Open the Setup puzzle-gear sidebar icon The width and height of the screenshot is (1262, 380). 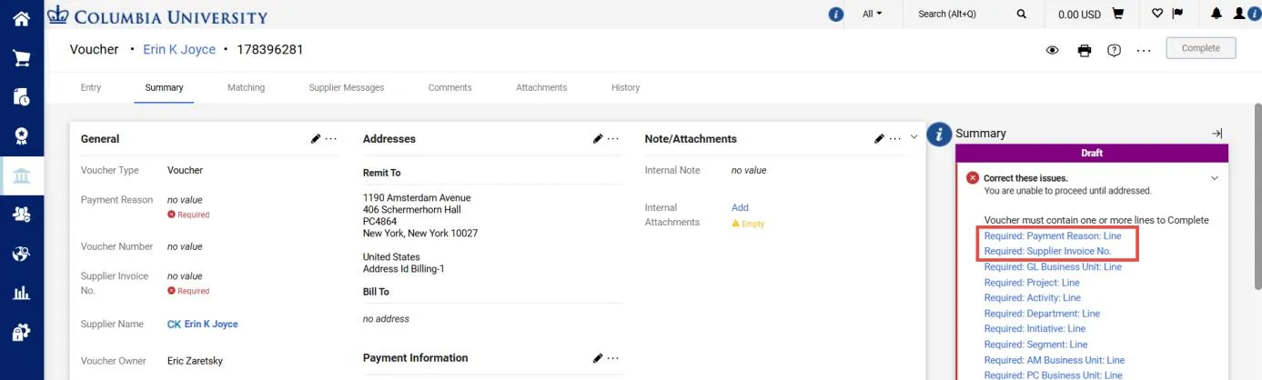pos(21,333)
